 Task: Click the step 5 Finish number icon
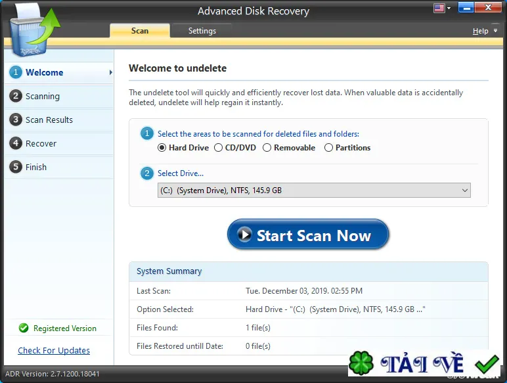pyautogui.click(x=16, y=167)
